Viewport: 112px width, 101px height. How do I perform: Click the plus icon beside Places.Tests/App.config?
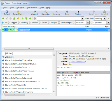pos(3,85)
